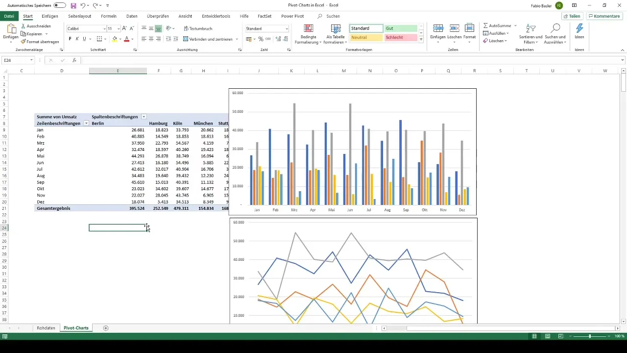Center text horizontally

pyautogui.click(x=151, y=39)
